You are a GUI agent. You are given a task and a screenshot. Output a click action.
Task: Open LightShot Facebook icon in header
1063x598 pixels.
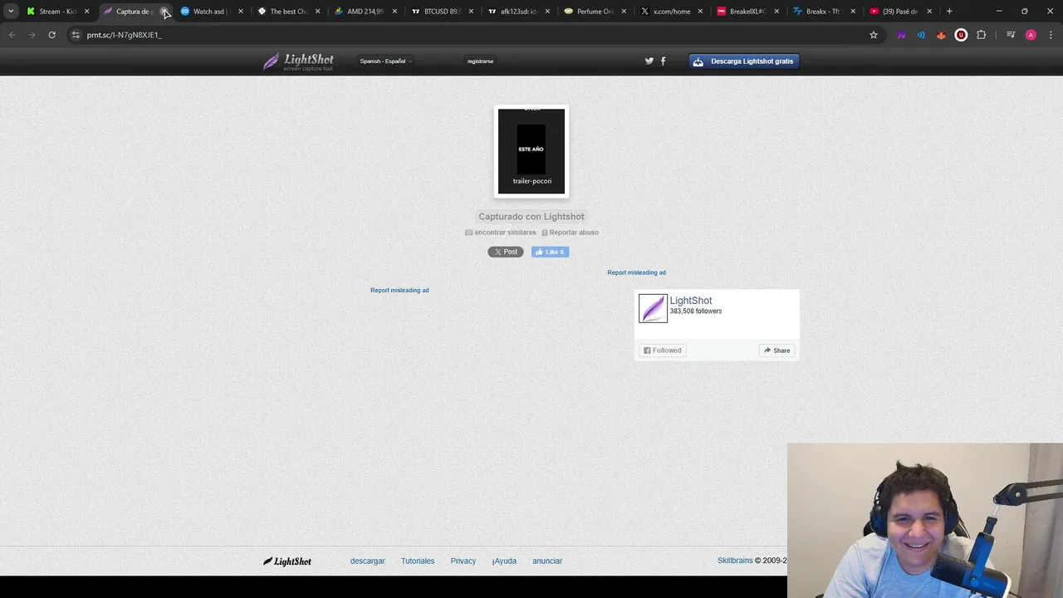coord(663,61)
